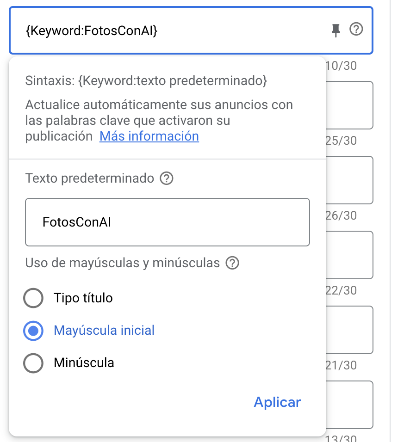This screenshot has width=410, height=442.
Task: Click the Aplicar button
Action: coord(277,402)
